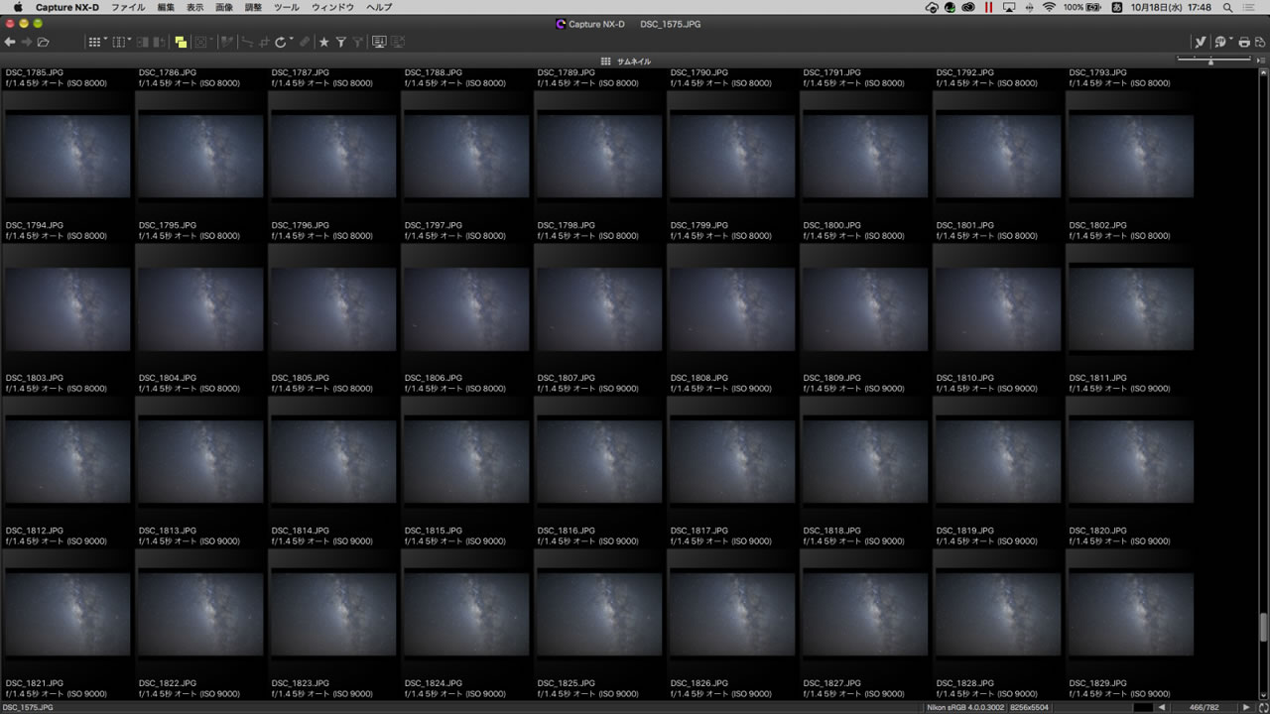Open folder icon in toolbar
The height and width of the screenshot is (714, 1270).
(43, 42)
